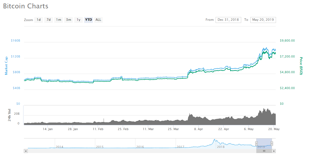Show ALL historical data
The height and width of the screenshot is (156, 310).
pos(98,20)
